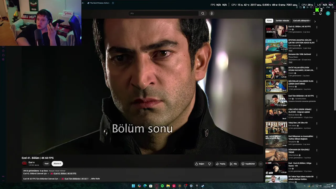Open options menu for Epstein Adası video
The width and height of the screenshot is (336, 189).
point(317,41)
